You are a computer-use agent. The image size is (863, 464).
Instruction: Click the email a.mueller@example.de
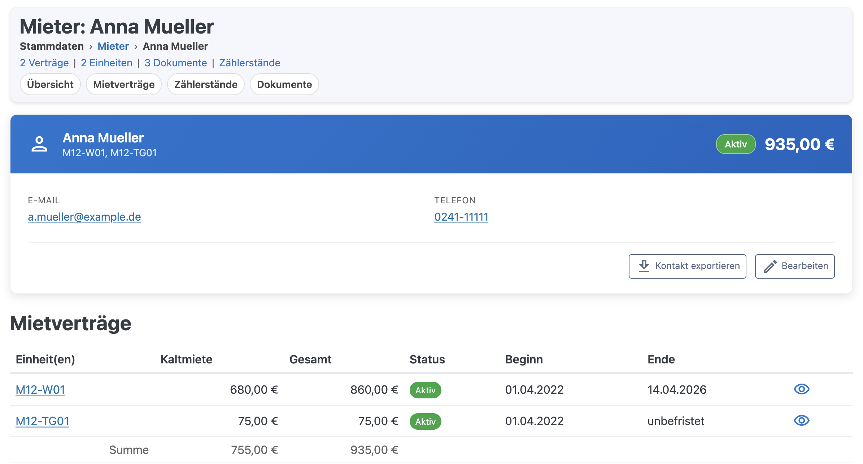84,217
